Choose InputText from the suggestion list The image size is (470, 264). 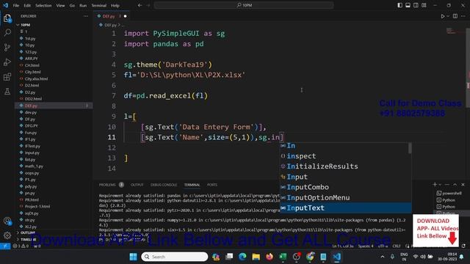point(346,208)
